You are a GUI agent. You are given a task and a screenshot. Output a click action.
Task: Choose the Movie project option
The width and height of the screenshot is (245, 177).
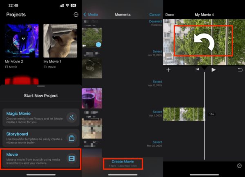point(41,159)
